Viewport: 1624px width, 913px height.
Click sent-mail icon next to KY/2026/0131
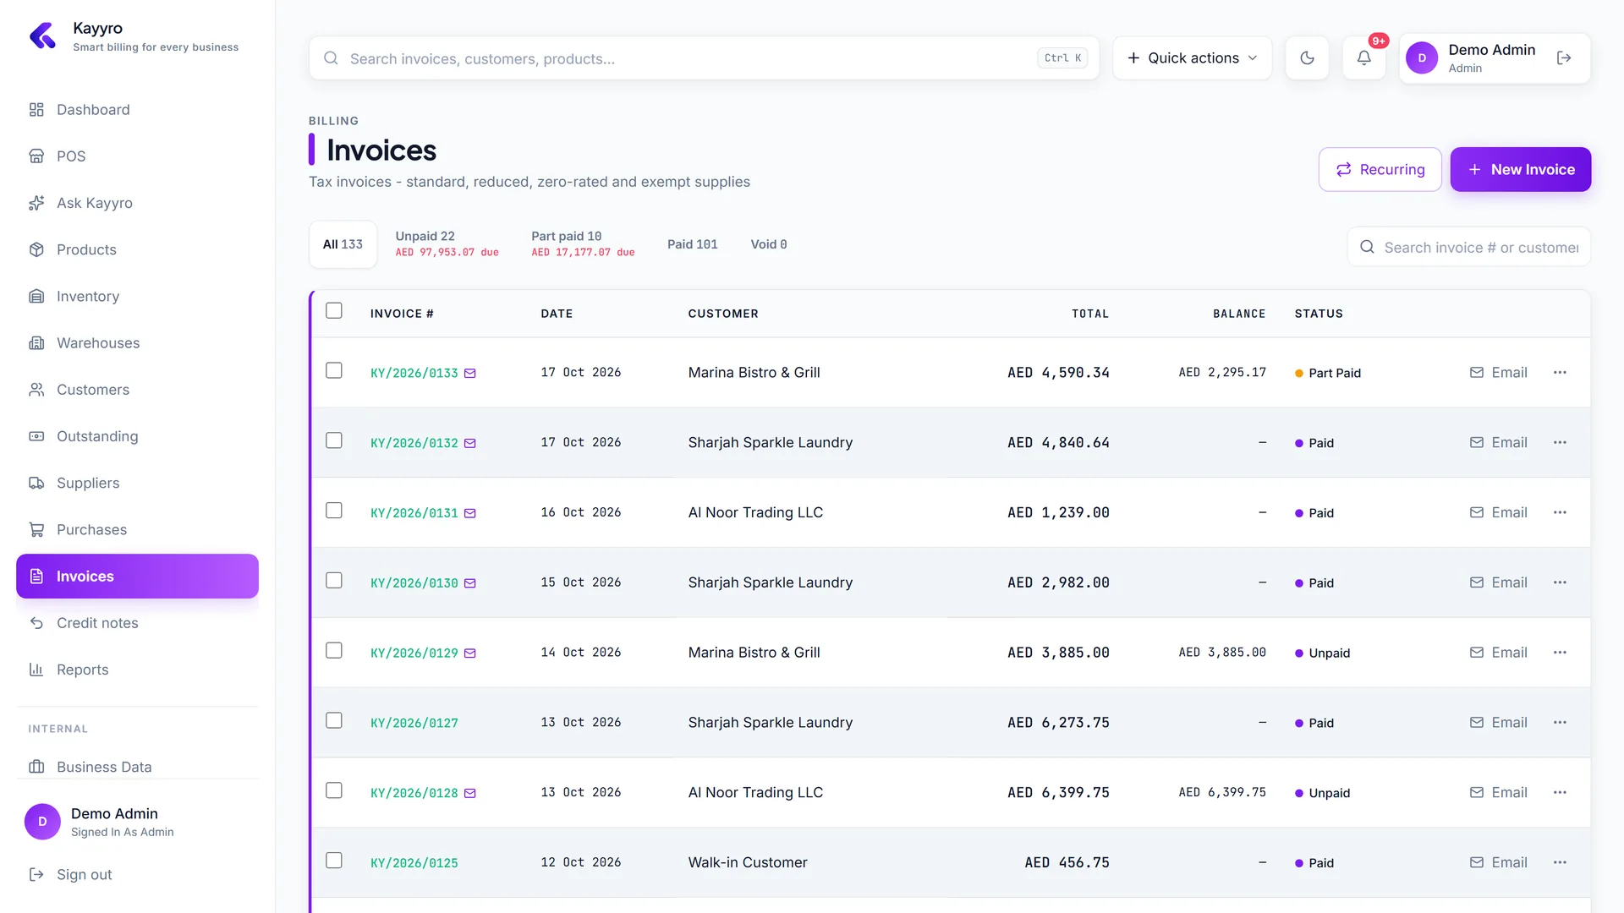[470, 513]
